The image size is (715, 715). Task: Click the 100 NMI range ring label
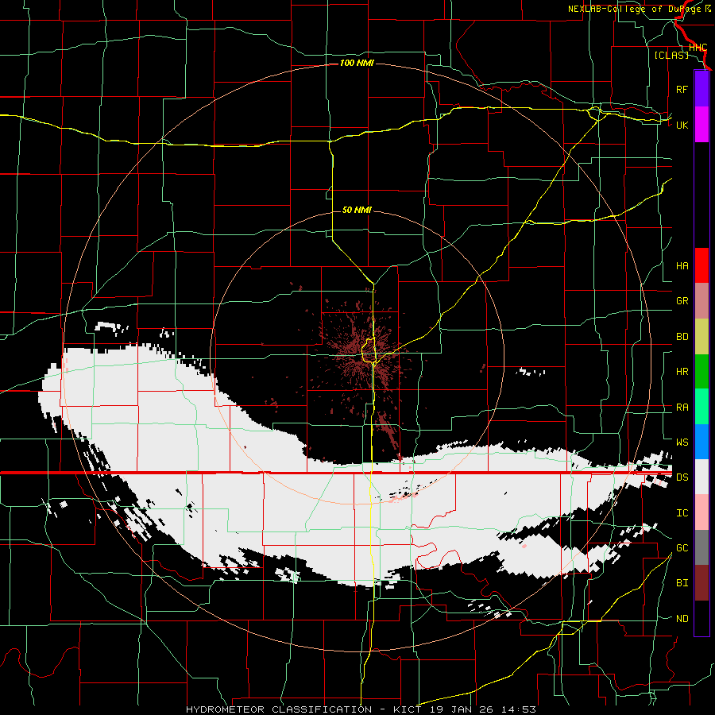(357, 63)
